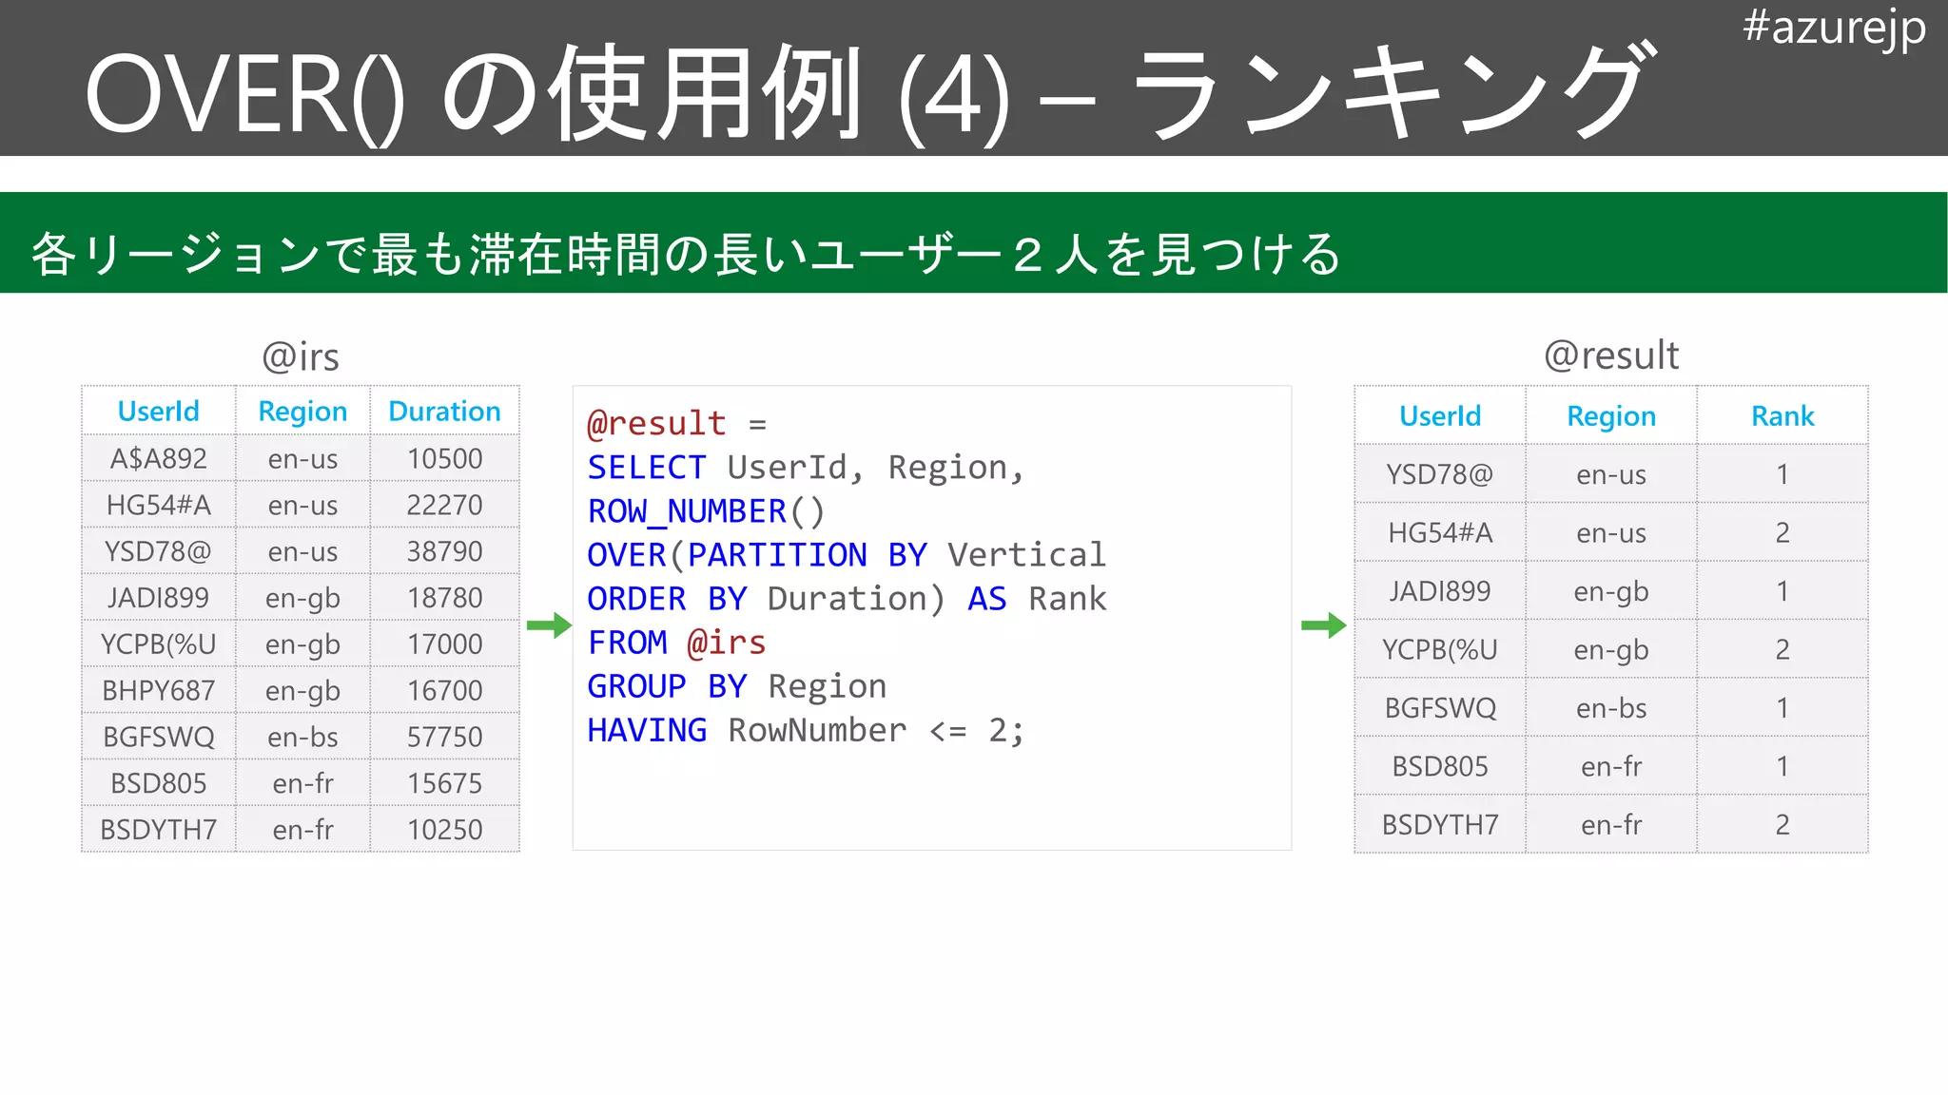Viewport: 1948px width, 1095px height.
Task: Click the 'BSDYTH7' cell in the @irs table
Action: tap(158, 829)
